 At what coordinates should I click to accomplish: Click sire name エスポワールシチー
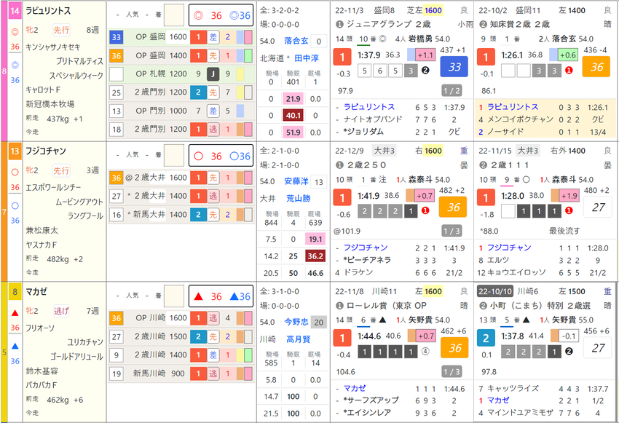point(53,188)
